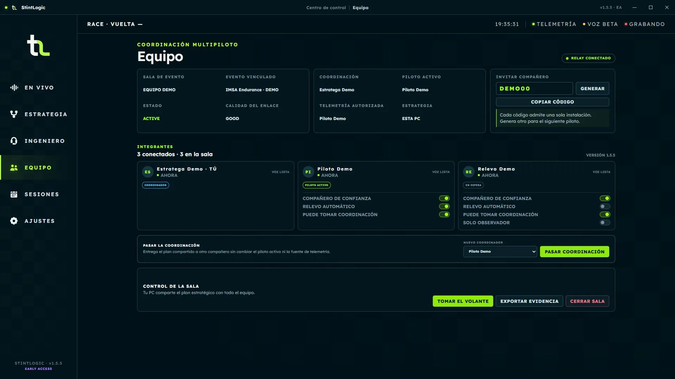Click Exportar evidencia button

[529, 301]
